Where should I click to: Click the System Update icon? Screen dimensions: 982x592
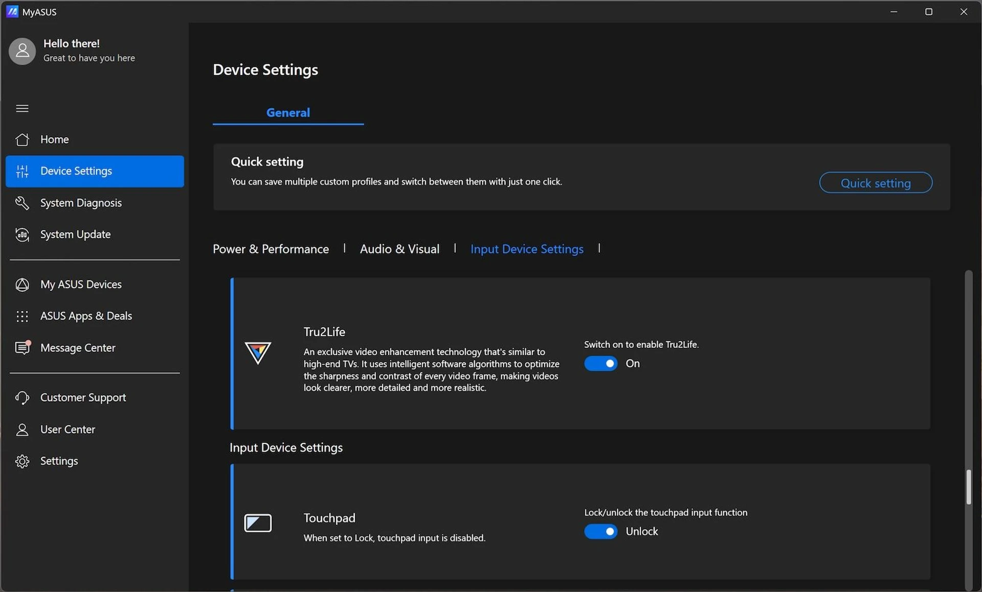pyautogui.click(x=22, y=234)
